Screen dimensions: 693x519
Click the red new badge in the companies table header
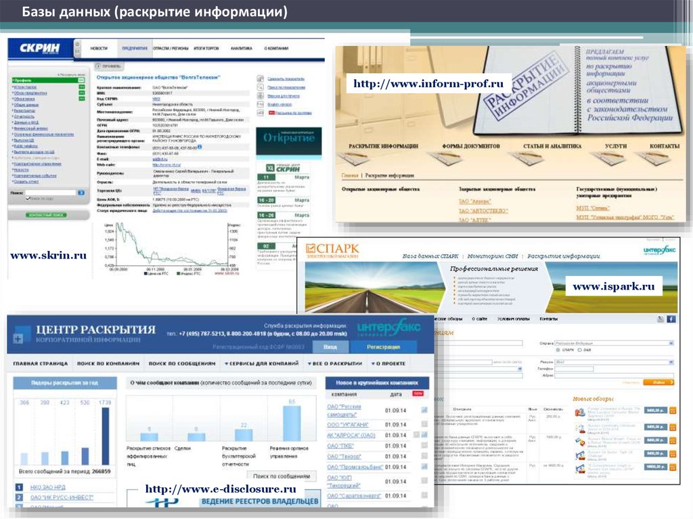[418, 393]
